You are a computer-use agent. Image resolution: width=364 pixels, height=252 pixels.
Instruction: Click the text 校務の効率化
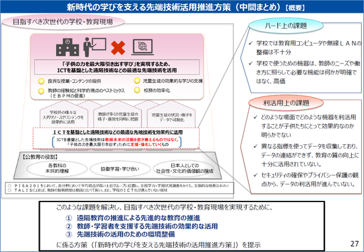pos(156,90)
